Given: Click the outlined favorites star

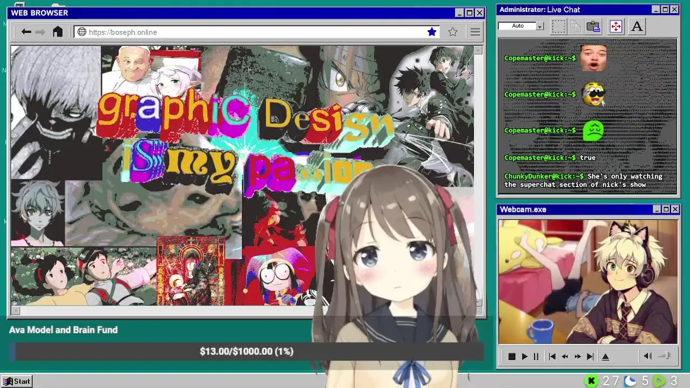Looking at the screenshot, I should pos(453,32).
